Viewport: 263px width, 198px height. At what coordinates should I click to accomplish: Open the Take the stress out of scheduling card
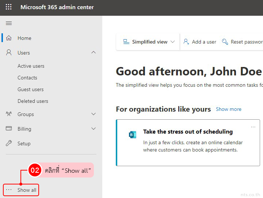(x=188, y=143)
